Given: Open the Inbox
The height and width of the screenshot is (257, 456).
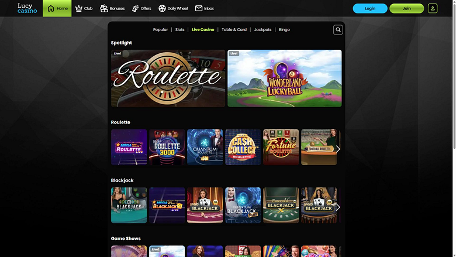Looking at the screenshot, I should tap(205, 8).
